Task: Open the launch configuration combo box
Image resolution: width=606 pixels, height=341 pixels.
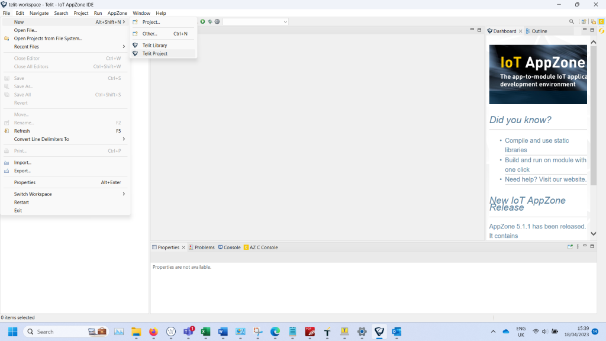Action: 256,22
